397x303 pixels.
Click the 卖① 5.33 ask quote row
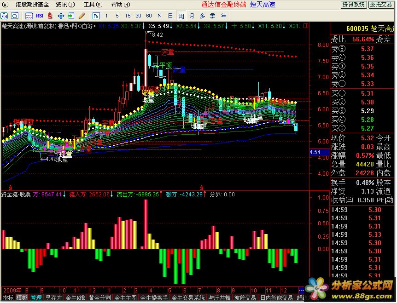[x=363, y=83]
